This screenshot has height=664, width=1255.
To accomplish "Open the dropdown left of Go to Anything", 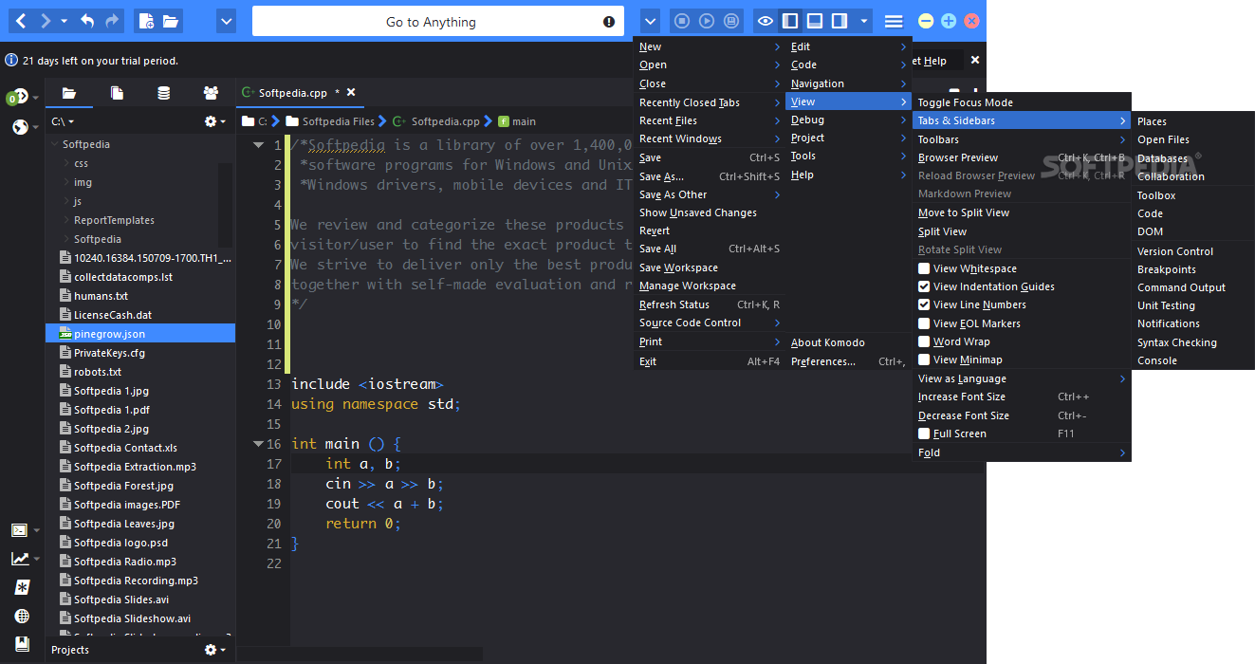I will (226, 21).
